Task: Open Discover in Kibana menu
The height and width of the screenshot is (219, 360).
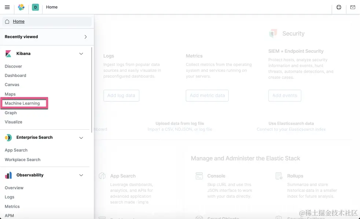Action: (13, 66)
